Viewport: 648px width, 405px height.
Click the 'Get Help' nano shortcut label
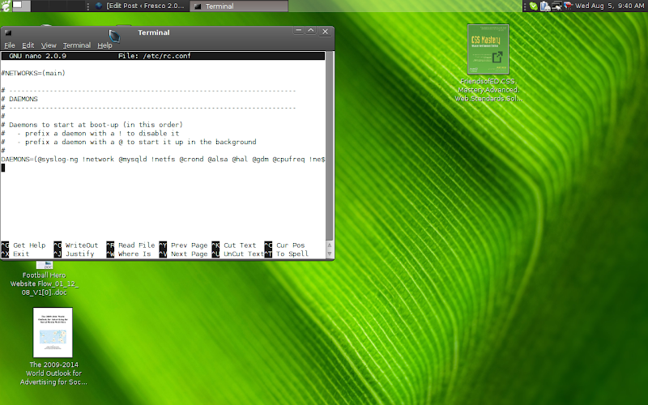point(29,245)
